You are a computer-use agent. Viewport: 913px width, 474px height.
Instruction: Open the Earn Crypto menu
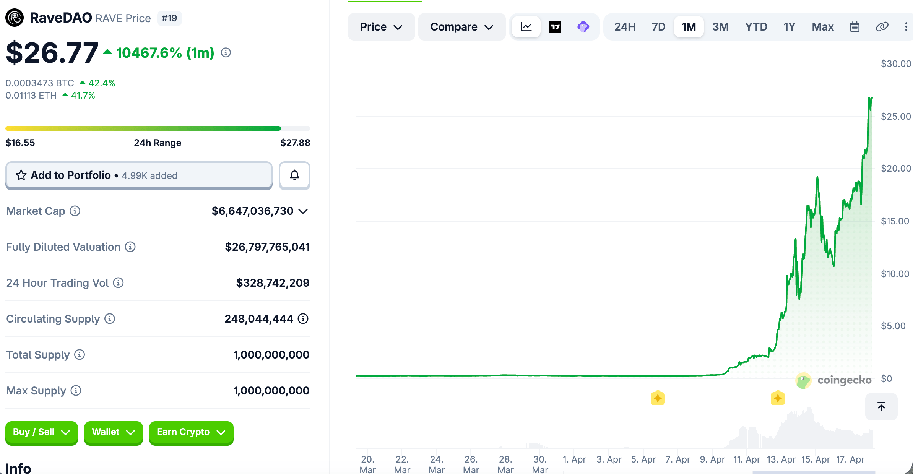(191, 432)
